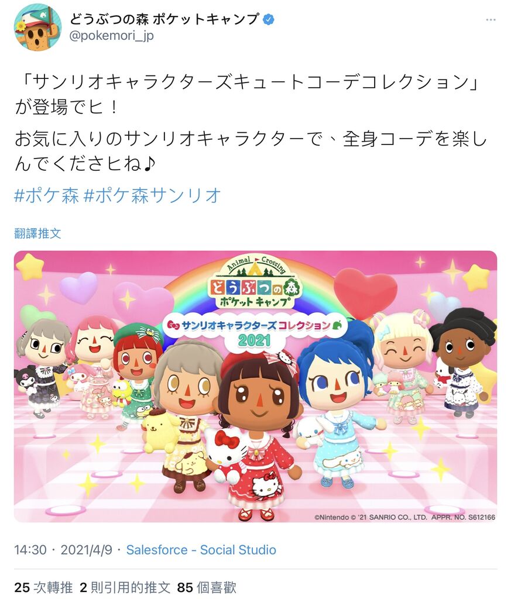Click 翻譯推文 to translate the tweet

(x=37, y=233)
